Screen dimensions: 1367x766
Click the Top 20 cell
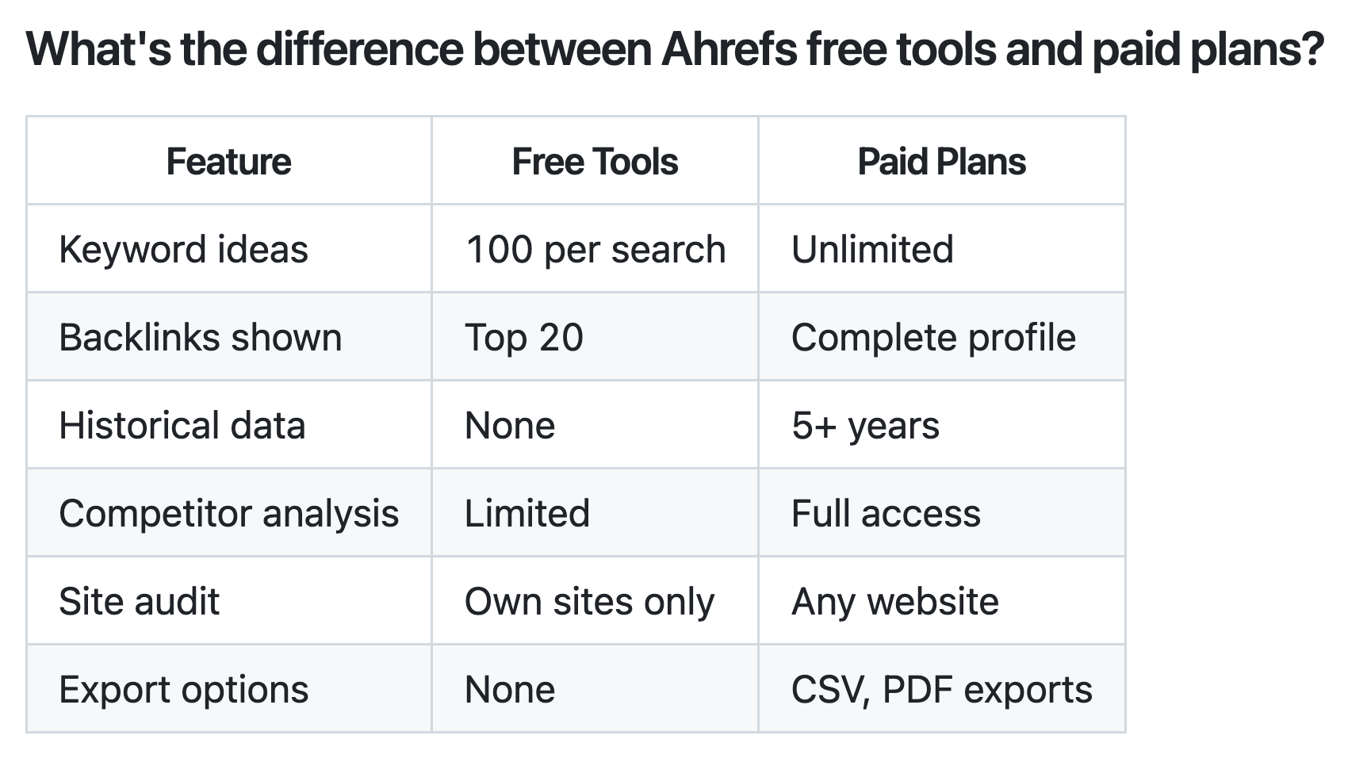point(595,337)
